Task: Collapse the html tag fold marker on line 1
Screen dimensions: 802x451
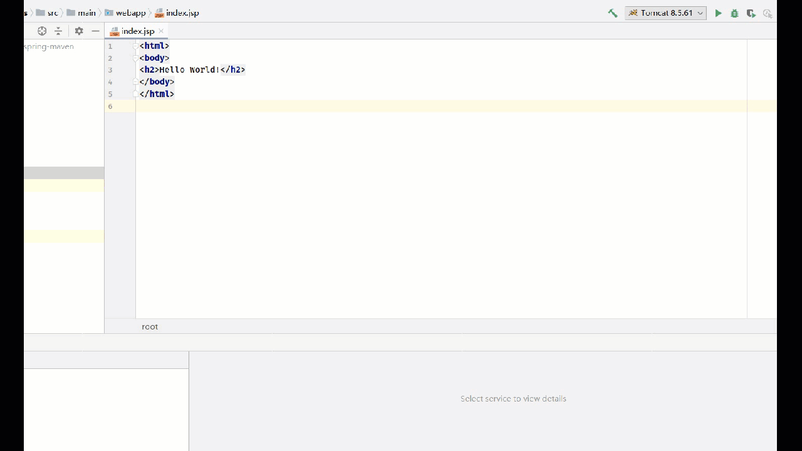Action: pos(135,46)
